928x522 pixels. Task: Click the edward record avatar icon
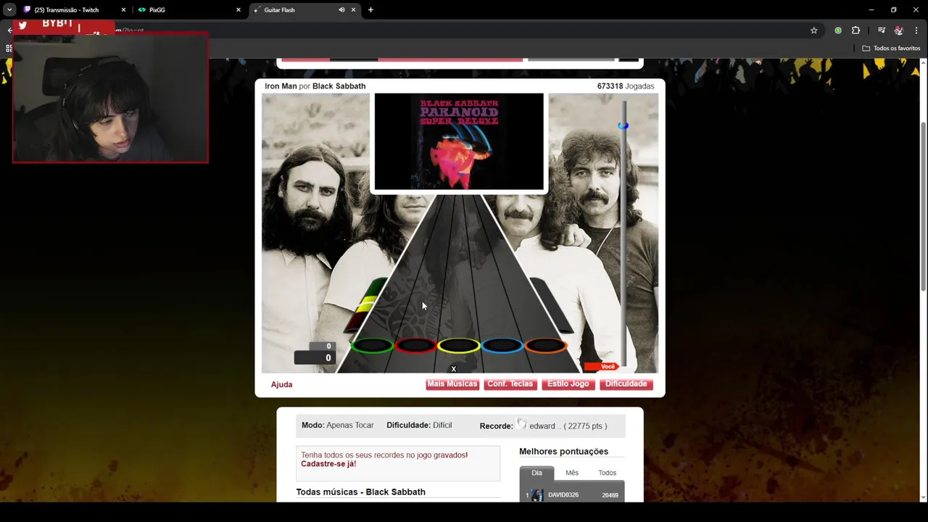[521, 424]
